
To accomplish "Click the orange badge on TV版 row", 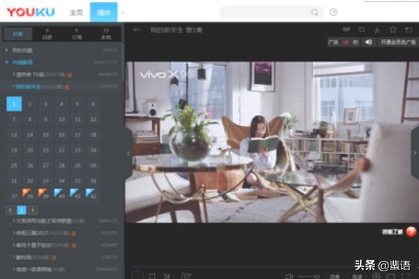I will click(70, 75).
